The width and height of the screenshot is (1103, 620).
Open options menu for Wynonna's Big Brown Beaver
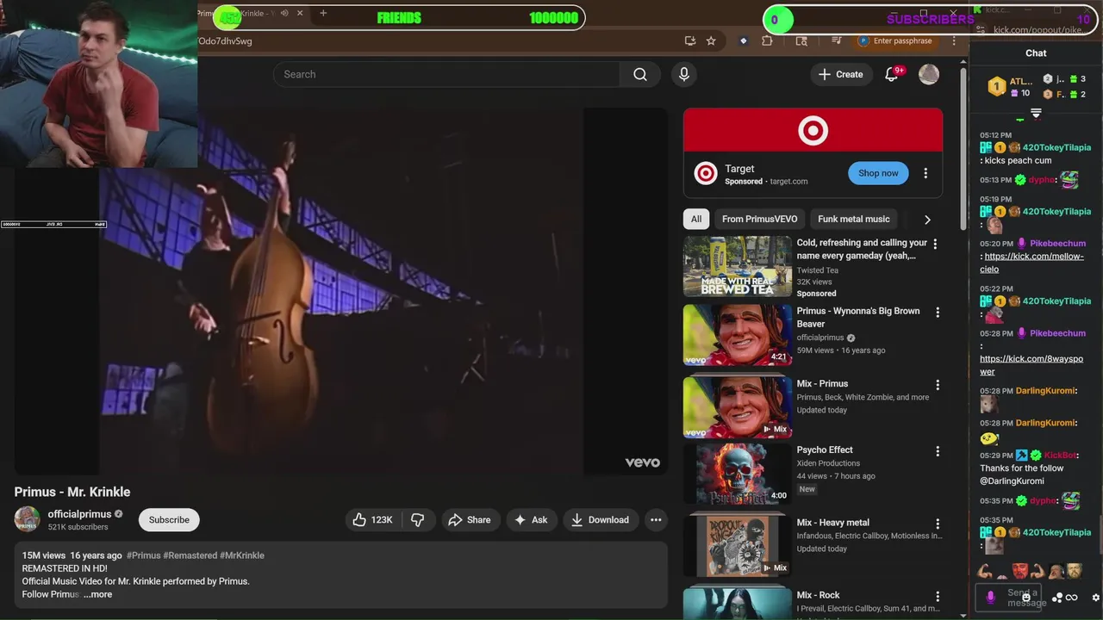(938, 313)
